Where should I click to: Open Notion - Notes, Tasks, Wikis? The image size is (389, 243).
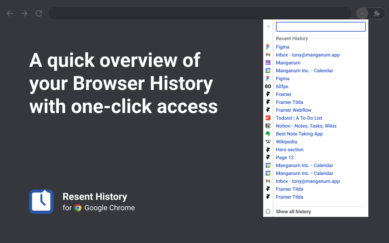[x=306, y=126]
